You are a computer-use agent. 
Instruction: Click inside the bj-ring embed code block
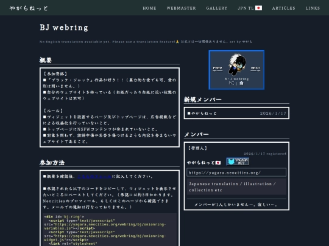point(110,230)
